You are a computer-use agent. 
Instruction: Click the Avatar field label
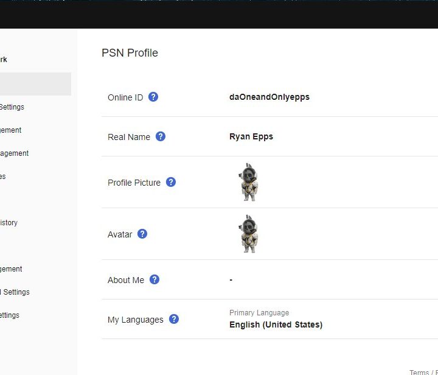pyautogui.click(x=120, y=234)
